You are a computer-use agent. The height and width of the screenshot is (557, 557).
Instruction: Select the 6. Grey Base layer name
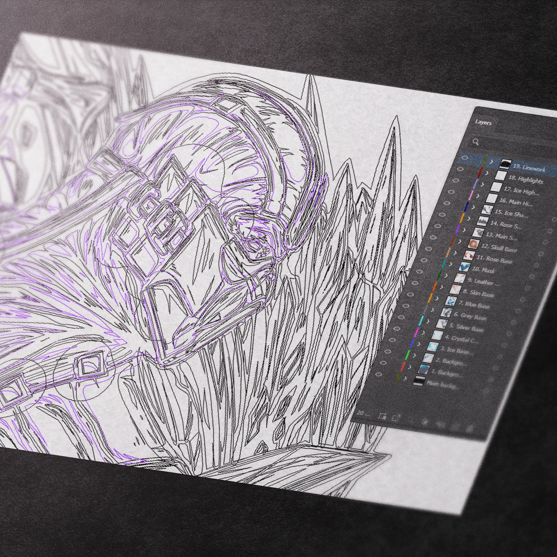click(x=470, y=316)
